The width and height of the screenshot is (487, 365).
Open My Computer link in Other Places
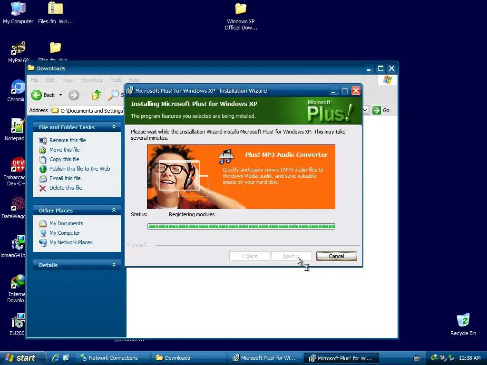tap(65, 233)
